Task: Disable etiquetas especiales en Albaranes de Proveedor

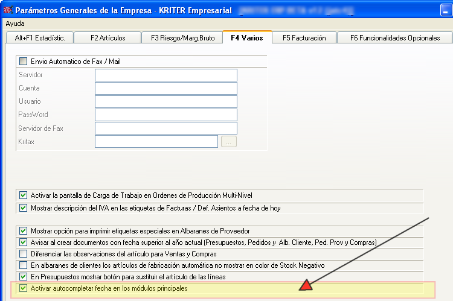Action: pyautogui.click(x=24, y=231)
